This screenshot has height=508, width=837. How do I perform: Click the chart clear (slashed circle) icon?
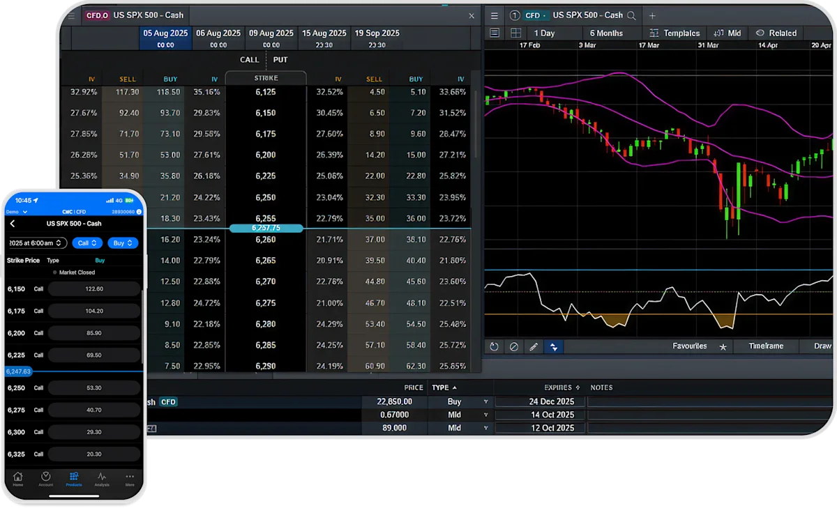tap(514, 346)
